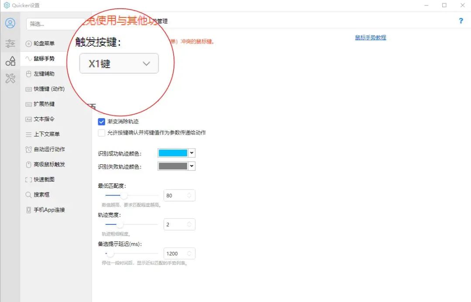This screenshot has width=471, height=302.
Task: Open the 触发按键 X1键 dropdown
Action: click(x=119, y=63)
